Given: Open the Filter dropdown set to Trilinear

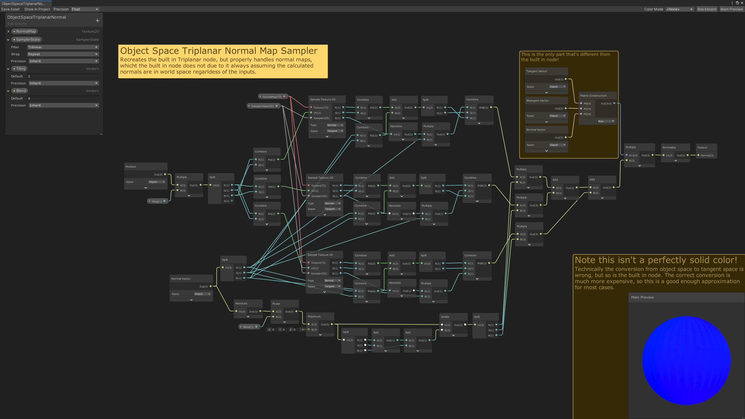Looking at the screenshot, I should click(63, 47).
